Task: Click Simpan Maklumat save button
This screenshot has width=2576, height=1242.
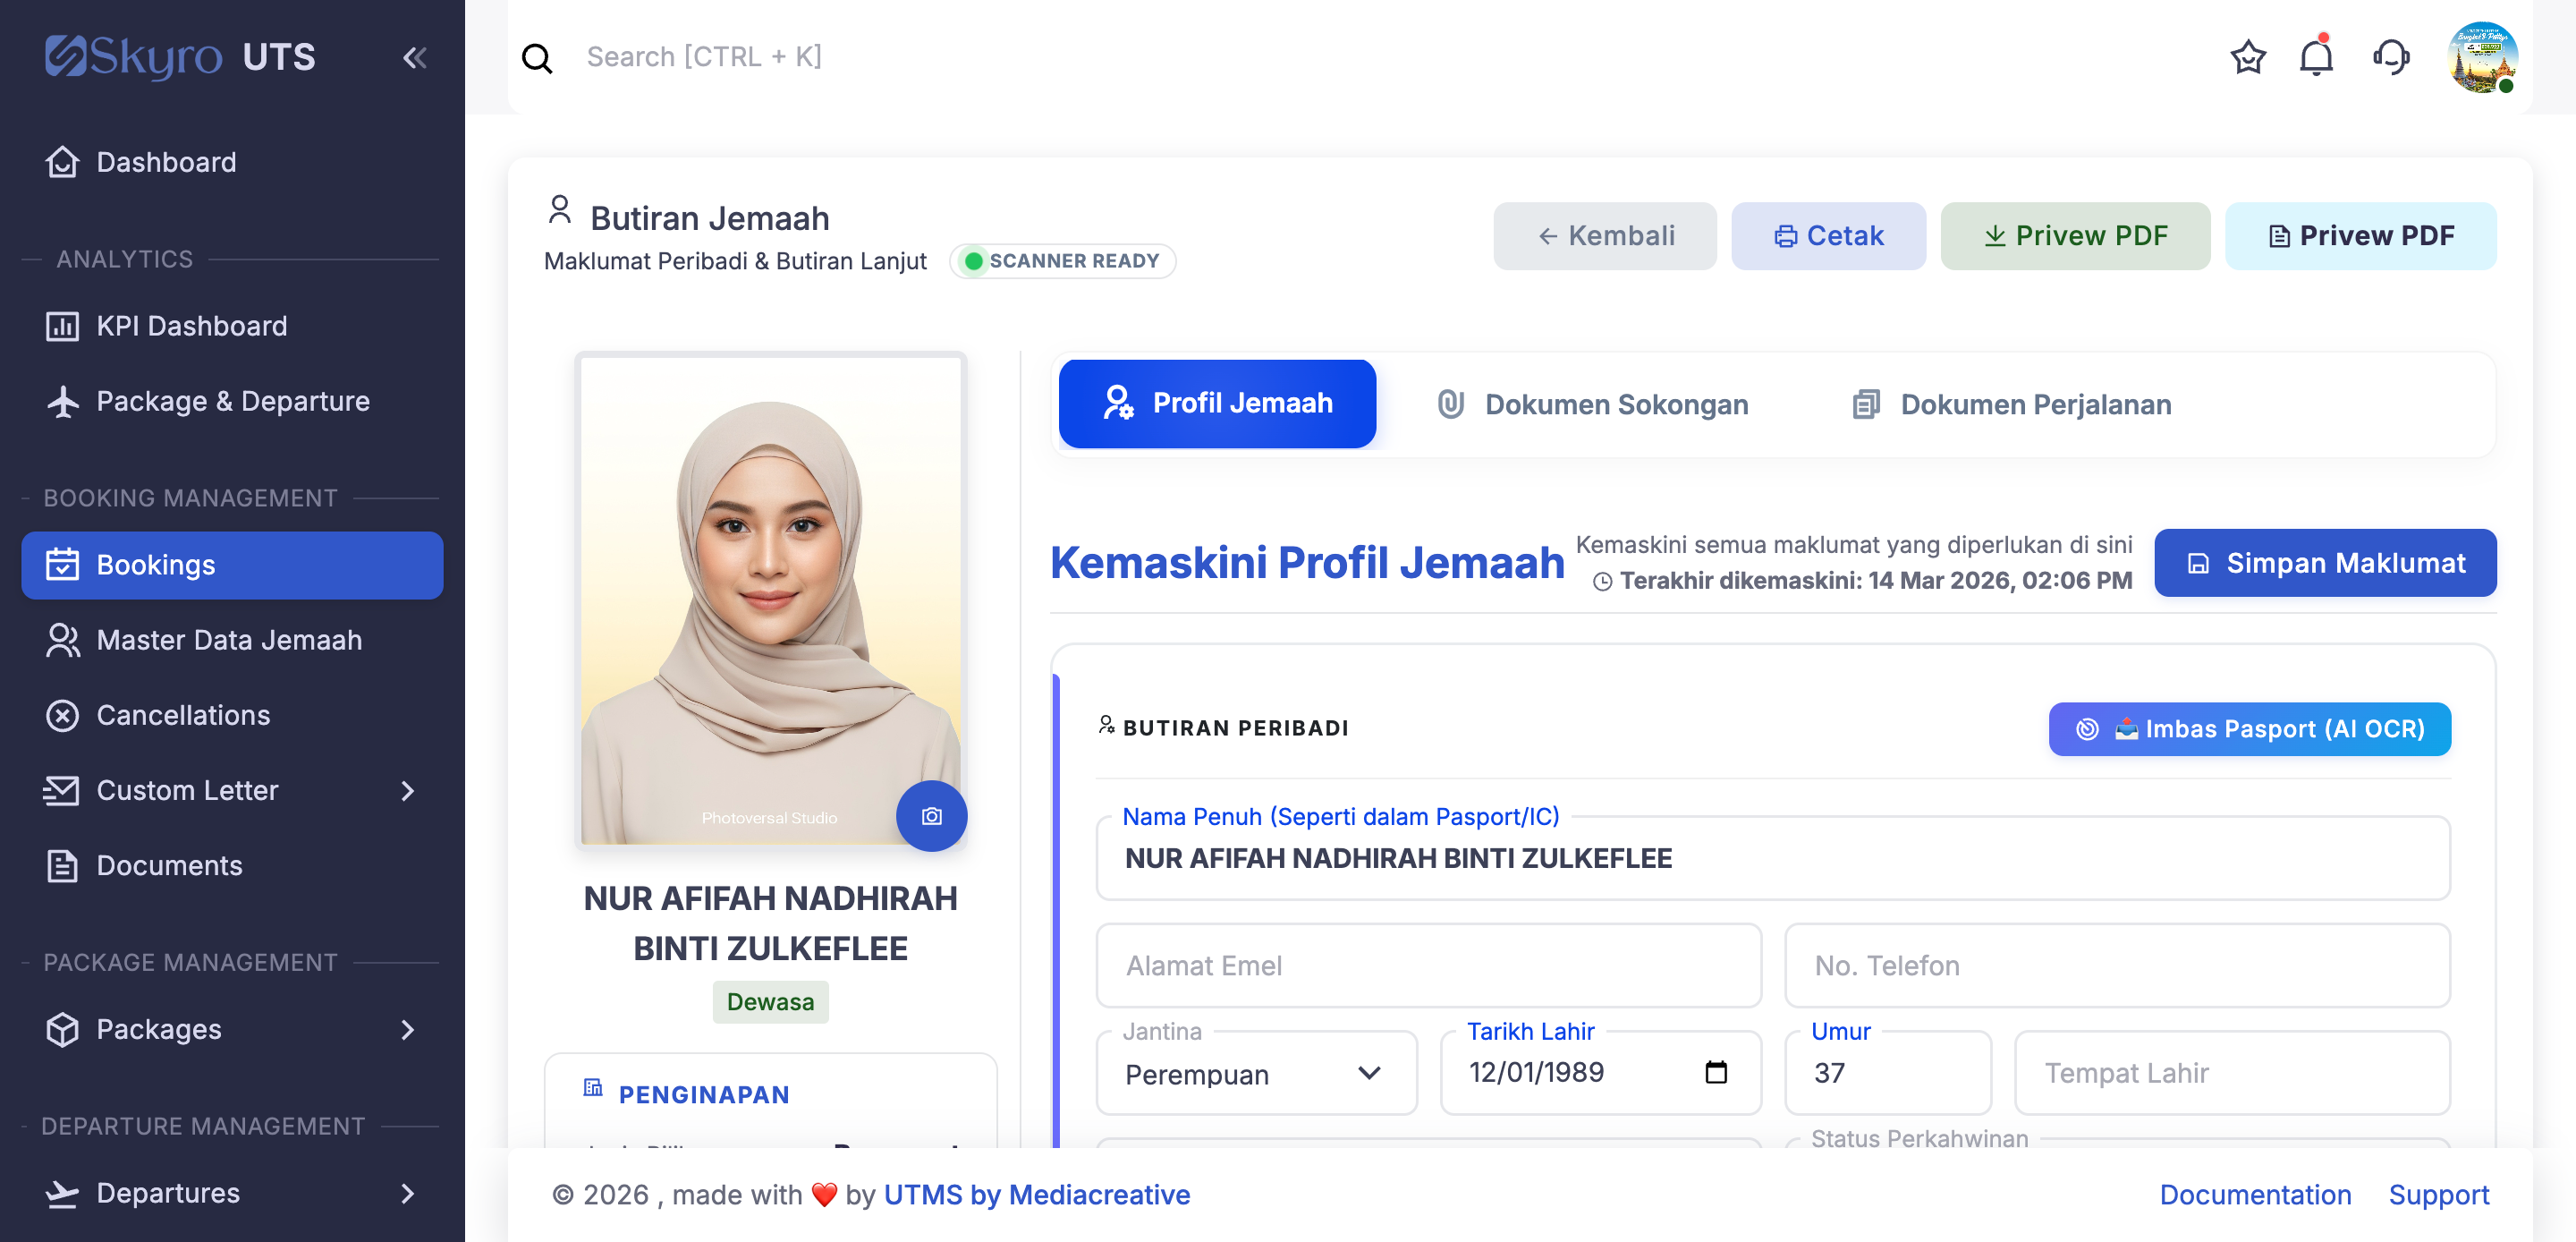Action: point(2325,564)
